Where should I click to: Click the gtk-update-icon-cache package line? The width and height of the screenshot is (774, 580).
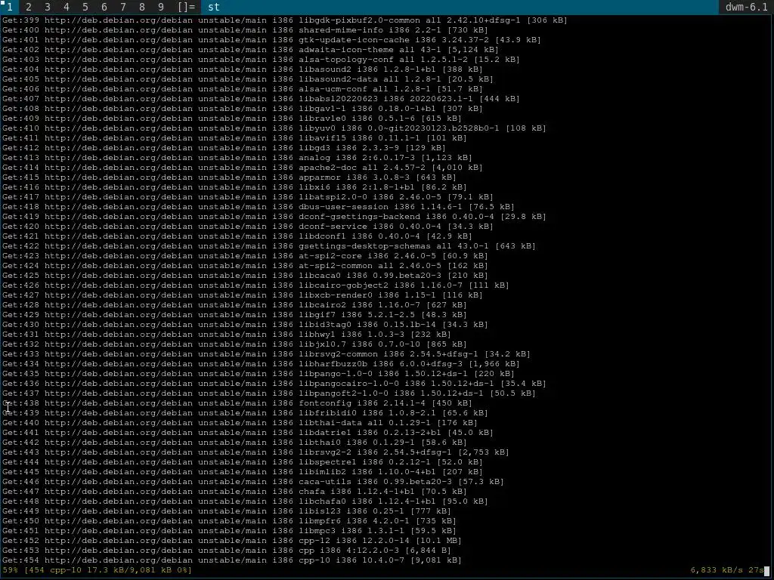point(271,40)
